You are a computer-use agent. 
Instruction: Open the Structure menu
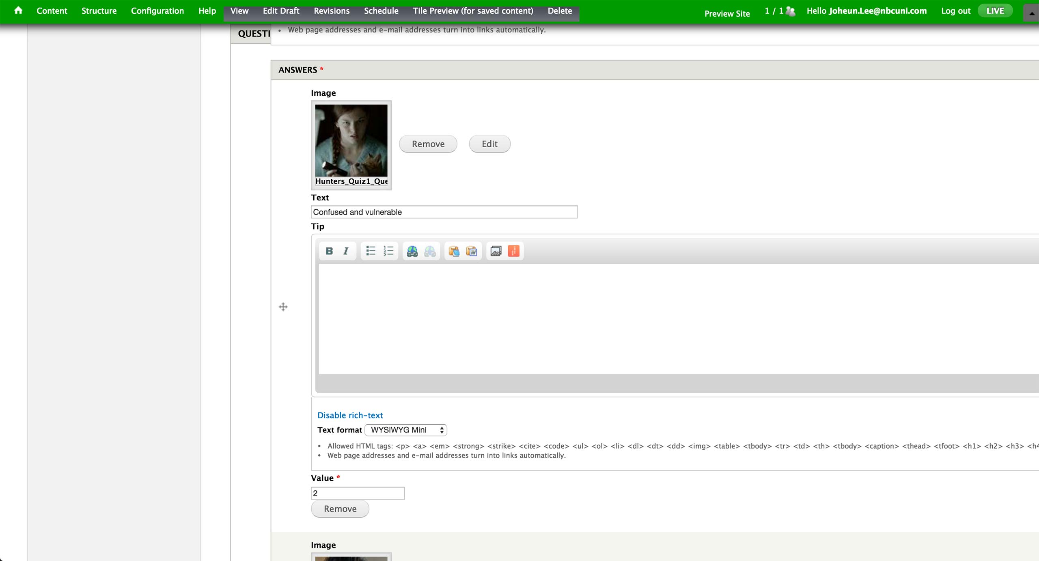99,11
